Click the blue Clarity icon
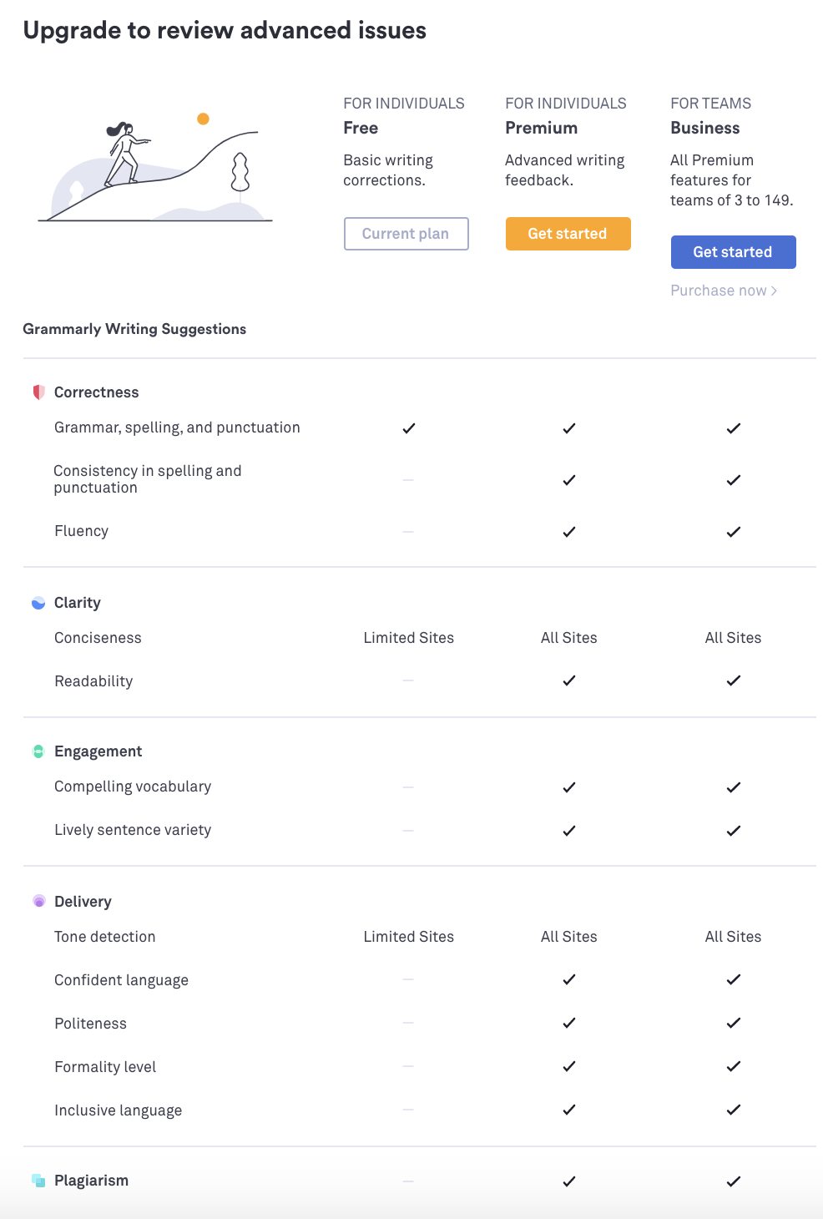This screenshot has width=823, height=1219. (38, 603)
